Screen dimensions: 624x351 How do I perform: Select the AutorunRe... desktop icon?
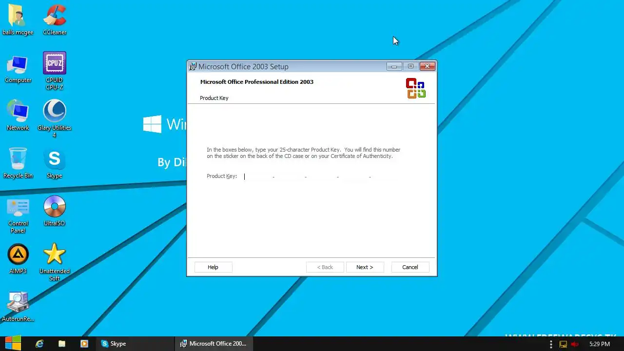coord(18,307)
